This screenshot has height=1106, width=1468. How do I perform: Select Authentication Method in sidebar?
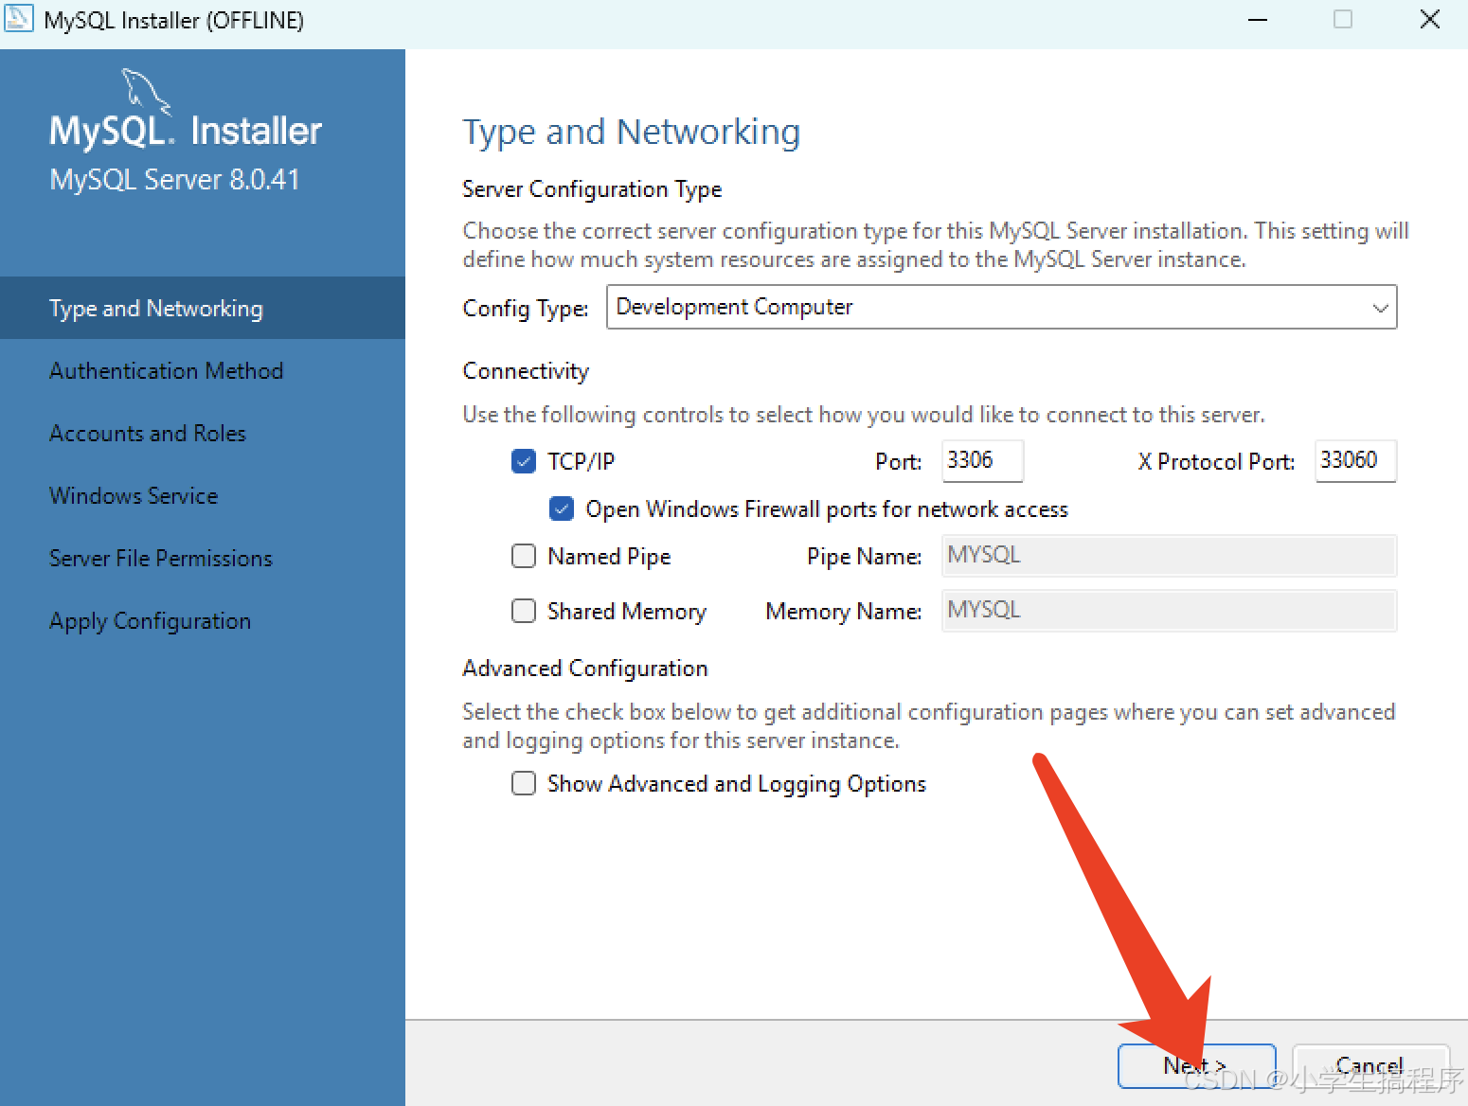(166, 371)
